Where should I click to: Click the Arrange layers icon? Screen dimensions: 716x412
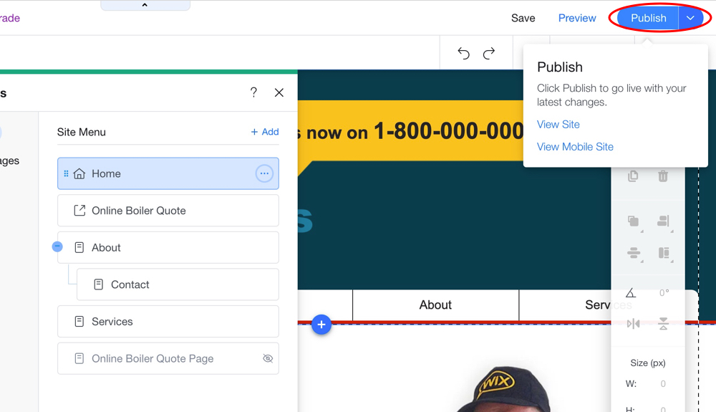634,221
